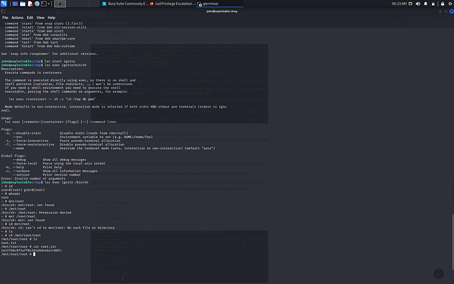Screen dimensions: 454x284
Task: Click the john@exploitable:/tmp window title
Action: [x=222, y=11]
